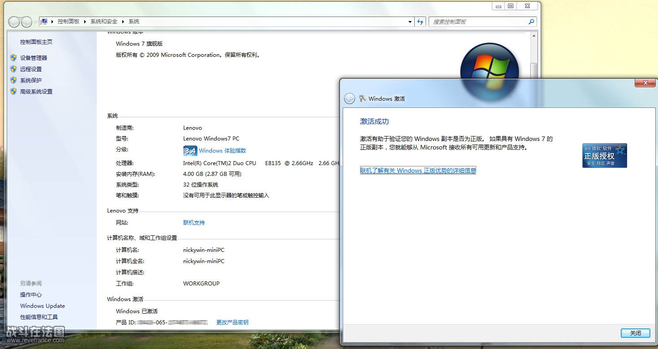Click the refresh button beside address bar

click(420, 21)
